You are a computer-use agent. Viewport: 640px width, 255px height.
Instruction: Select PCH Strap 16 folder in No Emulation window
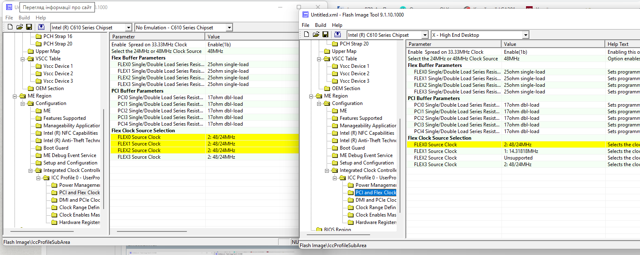coord(58,36)
